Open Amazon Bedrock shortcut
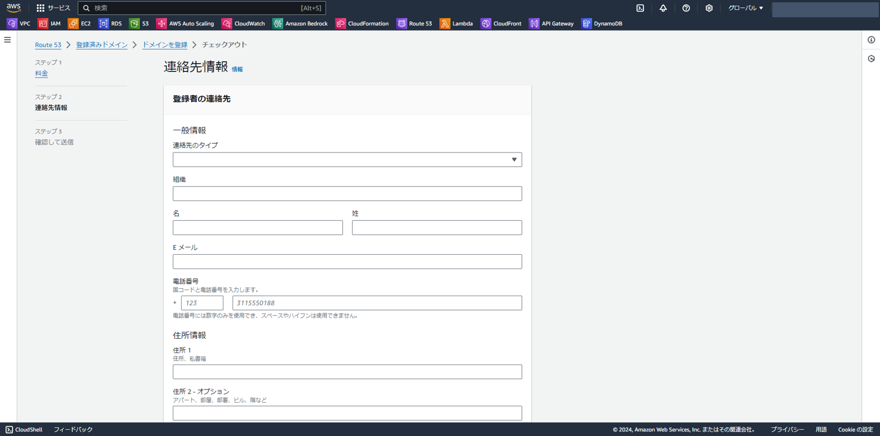This screenshot has width=880, height=436. [x=300, y=24]
